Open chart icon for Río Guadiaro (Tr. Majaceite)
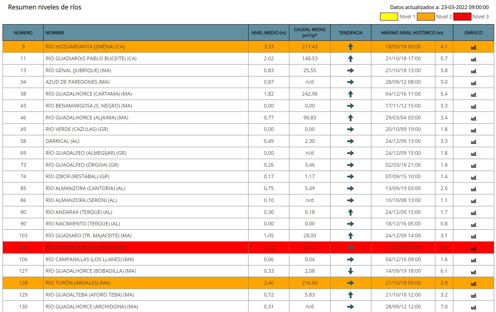 [x=473, y=236]
